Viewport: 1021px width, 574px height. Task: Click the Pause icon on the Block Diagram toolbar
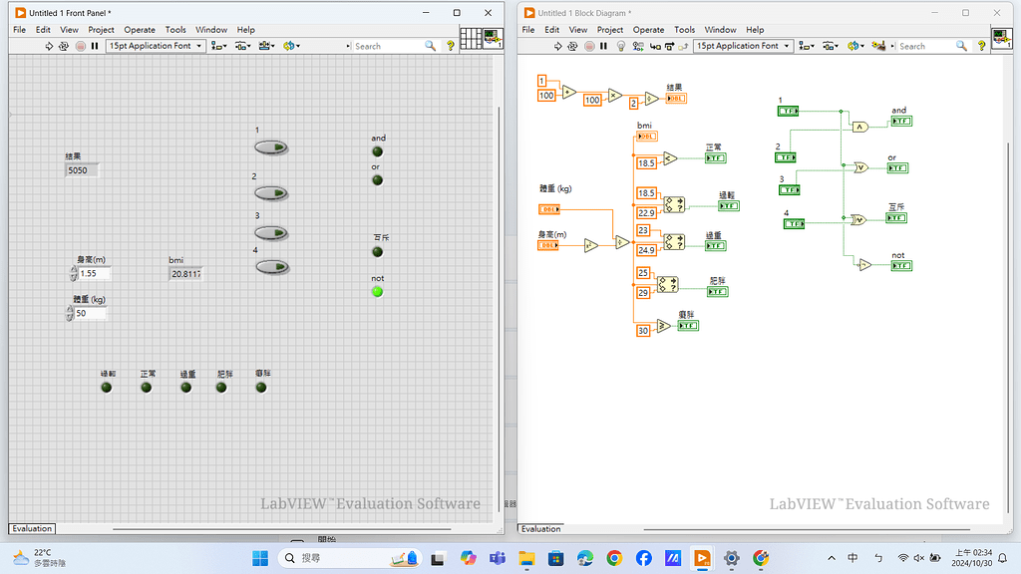click(601, 46)
